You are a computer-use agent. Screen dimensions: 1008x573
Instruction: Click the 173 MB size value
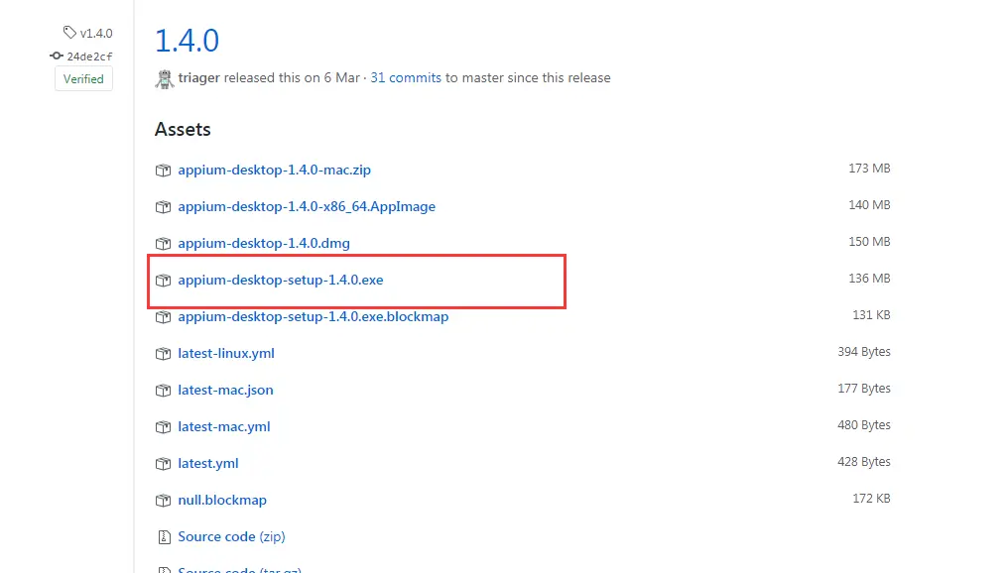click(869, 169)
